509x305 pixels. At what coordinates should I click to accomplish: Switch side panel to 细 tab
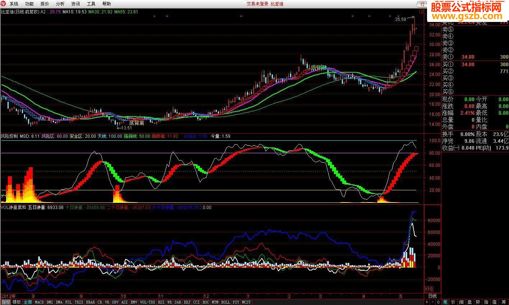(x=462, y=302)
